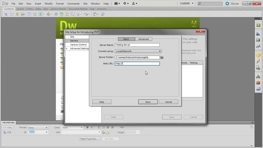Click the Date icon in the Insert bar

[62, 14]
